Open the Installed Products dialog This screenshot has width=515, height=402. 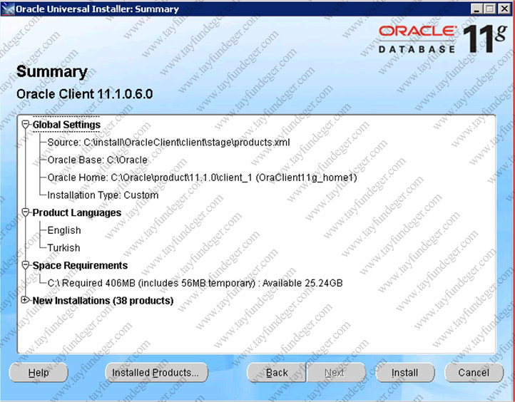coord(156,373)
